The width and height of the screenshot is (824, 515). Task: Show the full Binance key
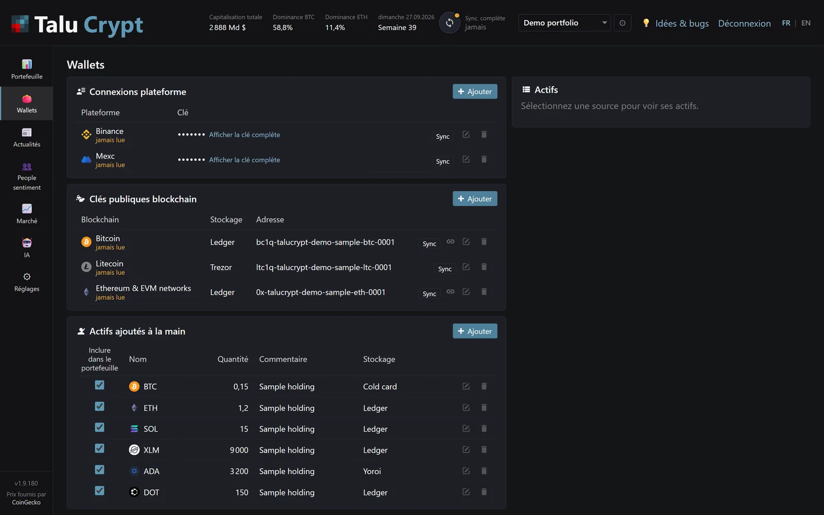[x=245, y=134]
